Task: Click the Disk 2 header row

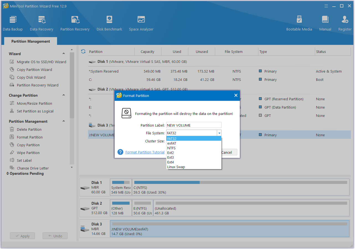Action: click(219, 89)
